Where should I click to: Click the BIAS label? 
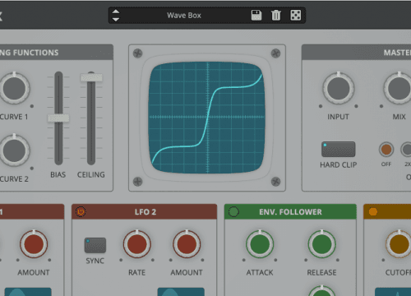pyautogui.click(x=58, y=174)
